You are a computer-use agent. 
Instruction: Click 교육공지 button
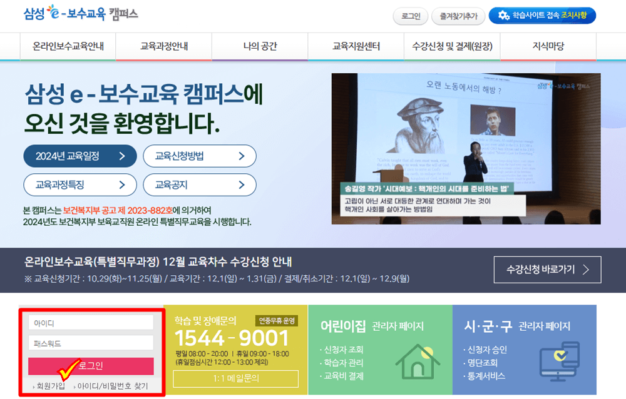coord(200,184)
